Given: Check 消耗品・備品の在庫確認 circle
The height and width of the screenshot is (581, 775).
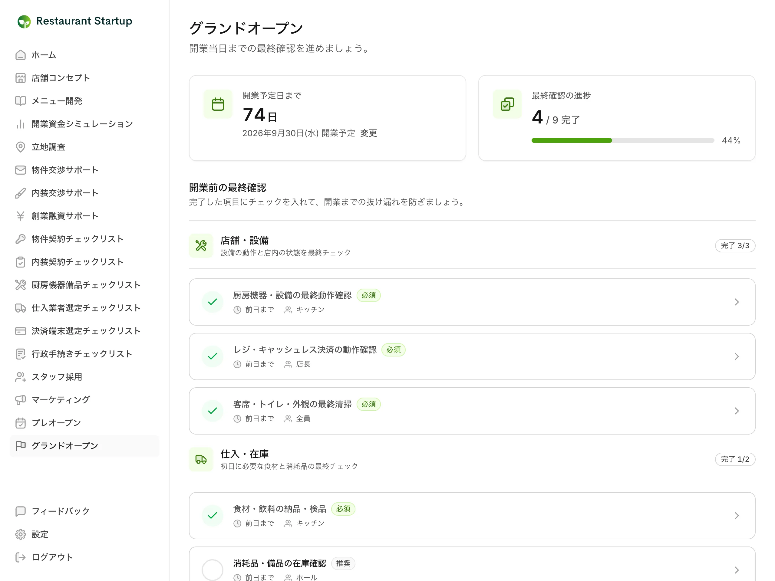Looking at the screenshot, I should [x=212, y=570].
